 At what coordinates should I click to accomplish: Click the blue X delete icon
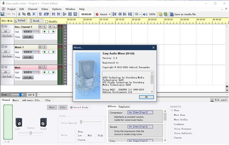pos(34,14)
